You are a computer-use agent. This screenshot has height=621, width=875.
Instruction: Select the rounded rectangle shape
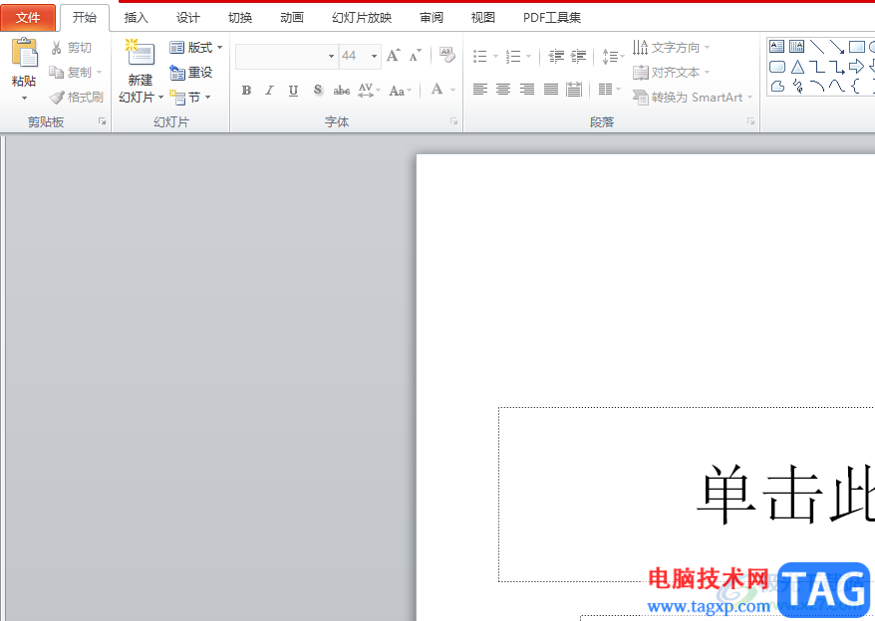tap(777, 67)
